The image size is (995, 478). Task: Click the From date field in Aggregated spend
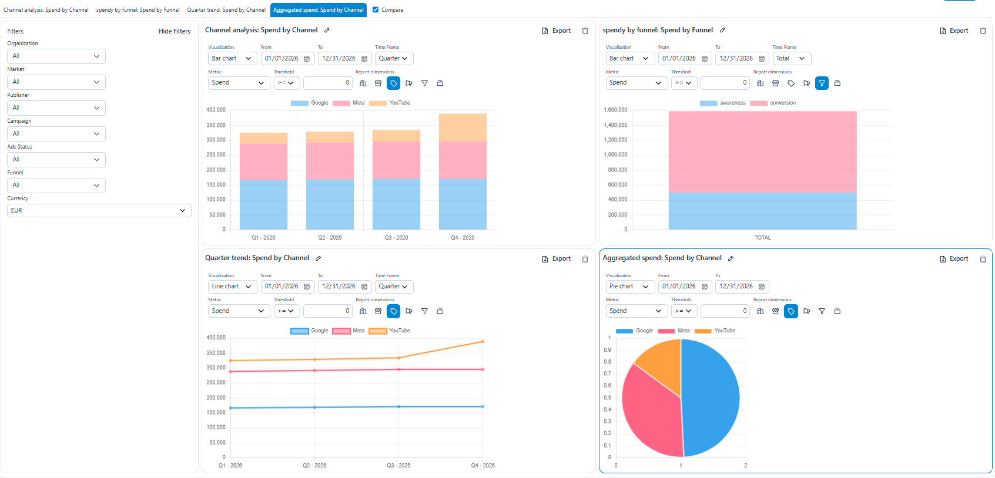click(685, 287)
